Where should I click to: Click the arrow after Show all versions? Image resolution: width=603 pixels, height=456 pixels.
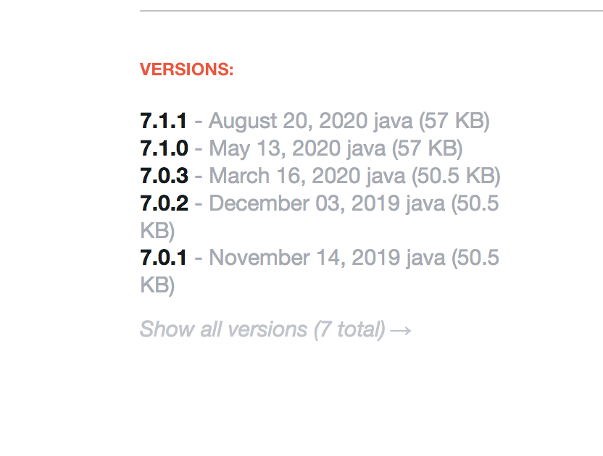coord(401,331)
